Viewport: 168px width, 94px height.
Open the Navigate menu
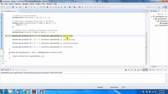coord(25,4)
